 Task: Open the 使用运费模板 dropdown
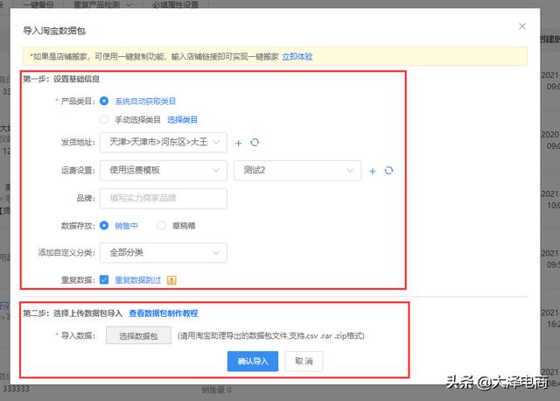click(x=163, y=171)
